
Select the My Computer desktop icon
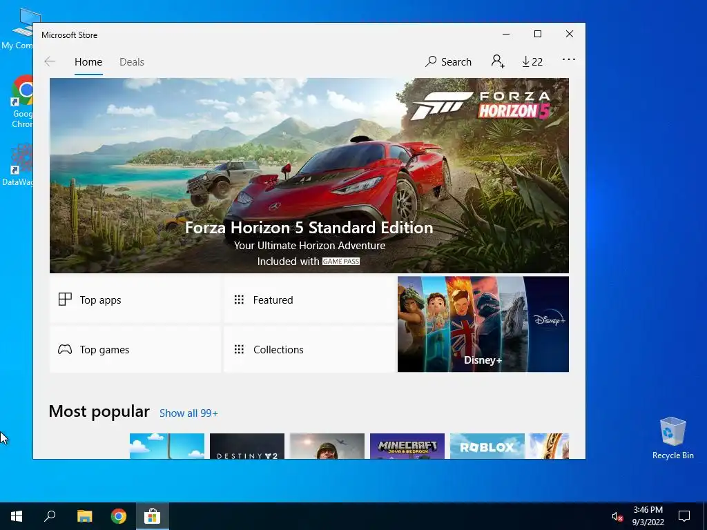(17, 29)
